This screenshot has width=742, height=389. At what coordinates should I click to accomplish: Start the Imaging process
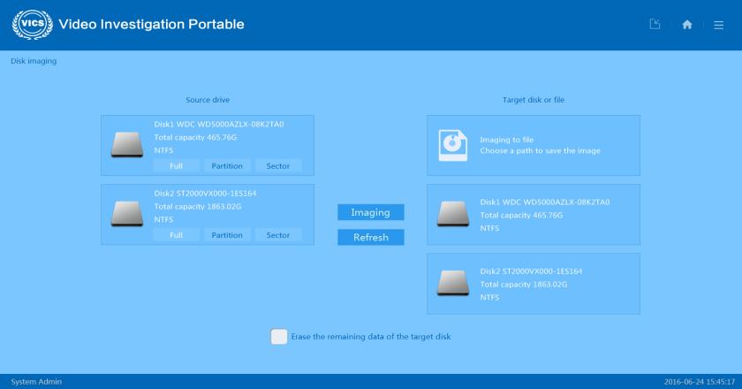coord(370,212)
